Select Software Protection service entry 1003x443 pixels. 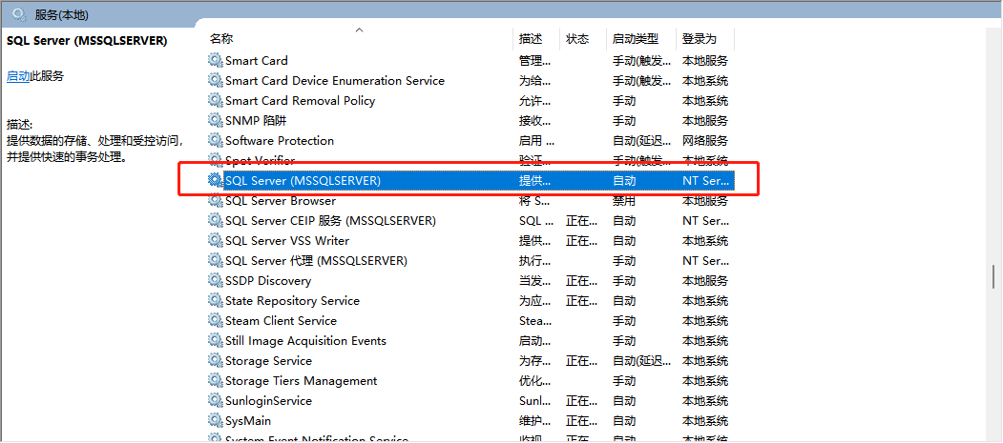pos(280,140)
